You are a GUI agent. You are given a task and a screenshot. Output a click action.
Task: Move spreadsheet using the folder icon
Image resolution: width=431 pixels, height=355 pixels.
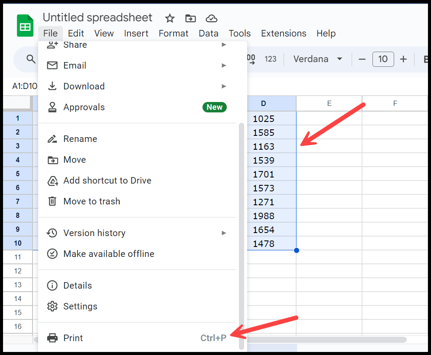tap(190, 18)
